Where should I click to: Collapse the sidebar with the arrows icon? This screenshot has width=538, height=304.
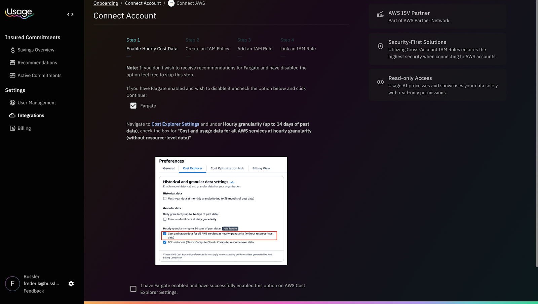tap(70, 14)
